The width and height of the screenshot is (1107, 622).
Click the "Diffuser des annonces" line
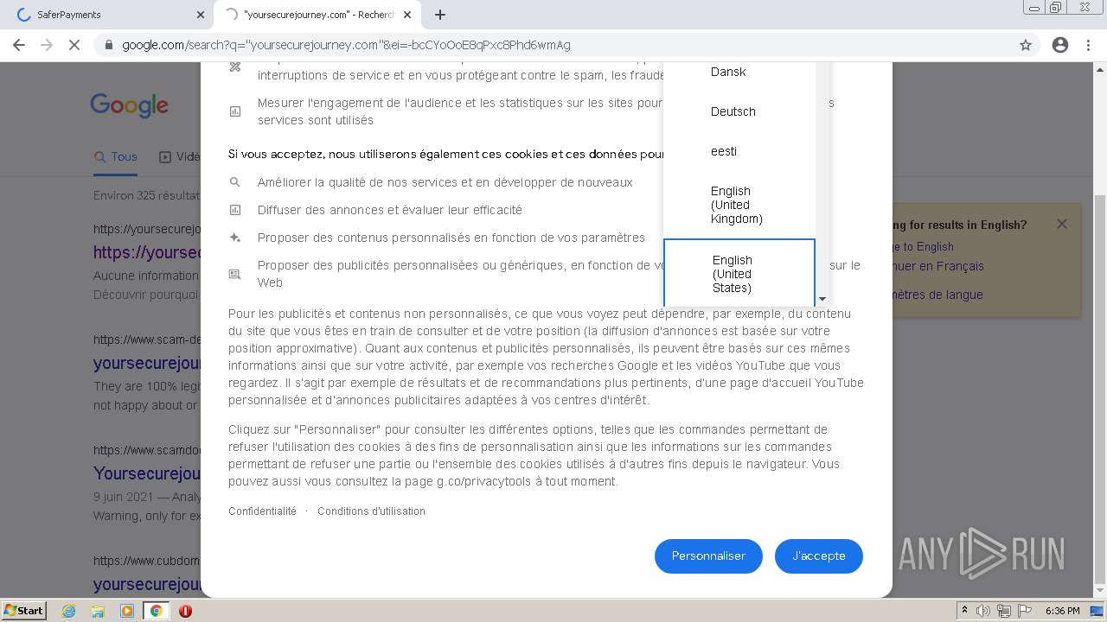[x=390, y=210]
